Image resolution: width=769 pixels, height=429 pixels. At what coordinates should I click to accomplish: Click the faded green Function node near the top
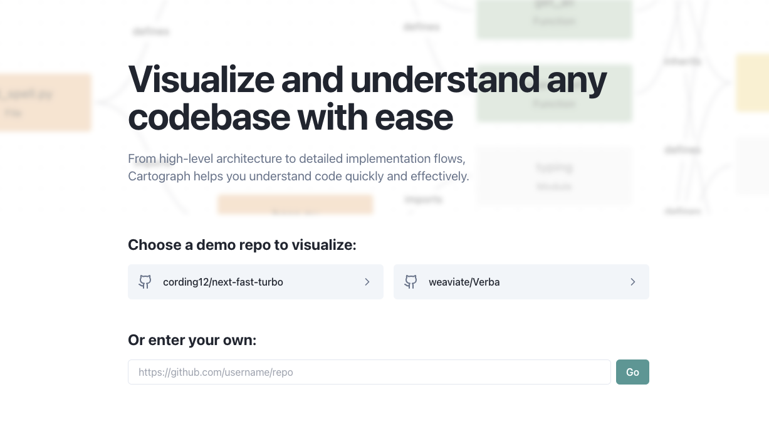[554, 19]
